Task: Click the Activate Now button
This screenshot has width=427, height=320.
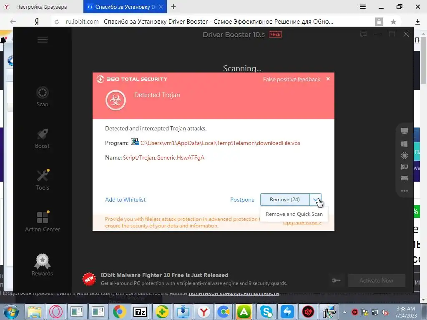Action: [377, 280]
